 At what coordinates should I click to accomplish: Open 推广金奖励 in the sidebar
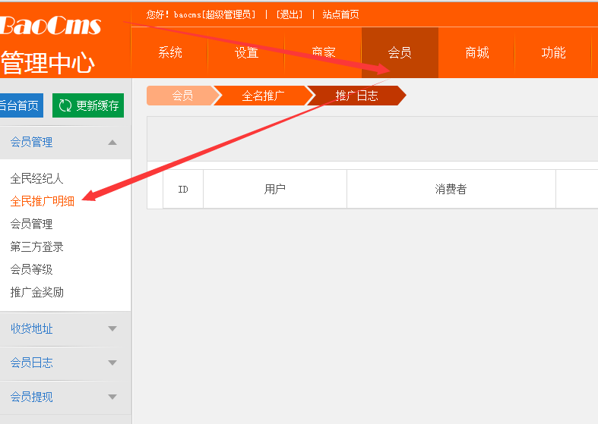36,293
